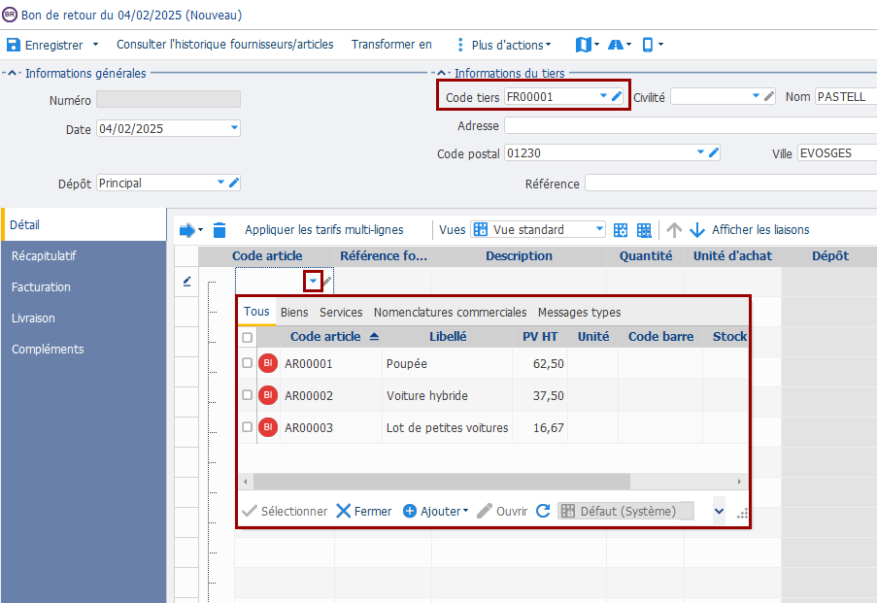Open the Dépôt dropdown list
The image size is (877, 603).
point(220,183)
